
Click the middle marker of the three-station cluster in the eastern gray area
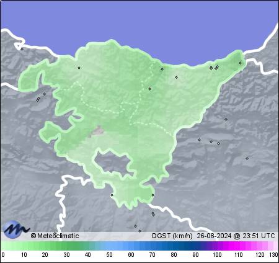[x=211, y=141]
